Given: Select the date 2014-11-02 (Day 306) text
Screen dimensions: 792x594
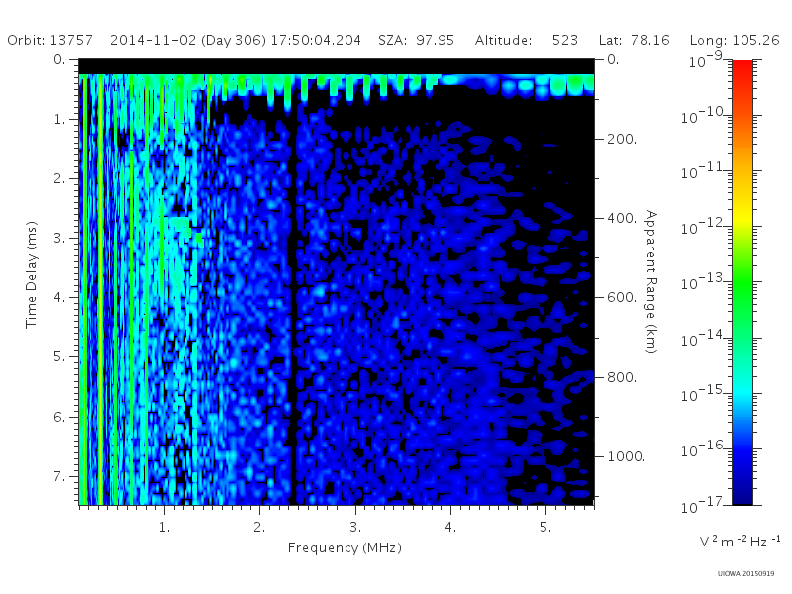Looking at the screenshot, I should pos(188,40).
